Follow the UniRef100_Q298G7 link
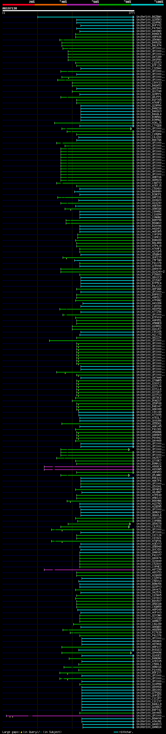Screen dimensions: 166x734 tap(149, 707)
